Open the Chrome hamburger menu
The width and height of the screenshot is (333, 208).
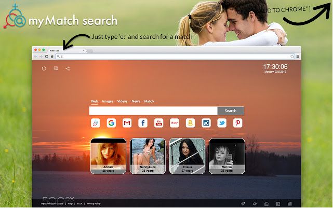coord(298,57)
